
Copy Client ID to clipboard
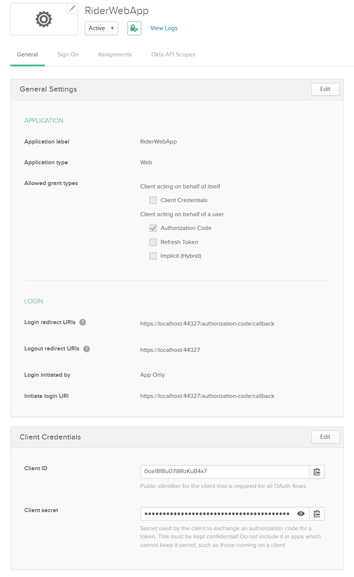tap(317, 472)
